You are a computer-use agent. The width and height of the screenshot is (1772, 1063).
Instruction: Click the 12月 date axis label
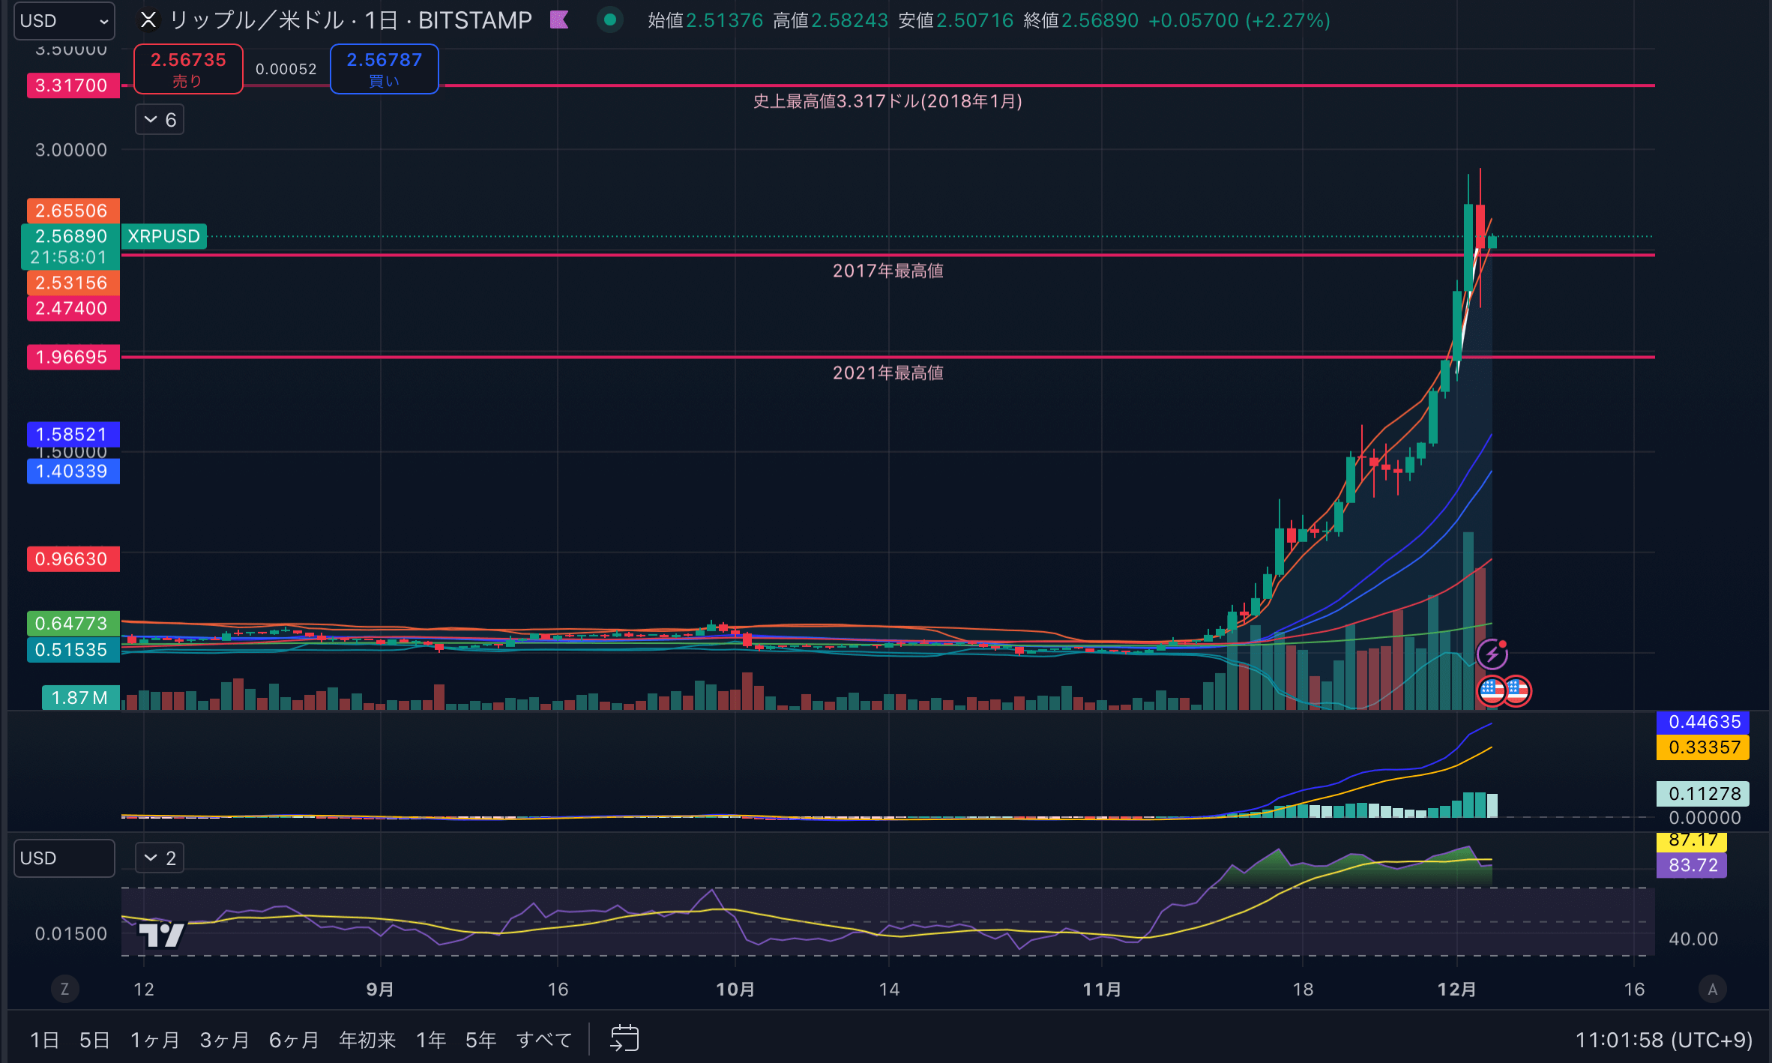tap(1456, 990)
